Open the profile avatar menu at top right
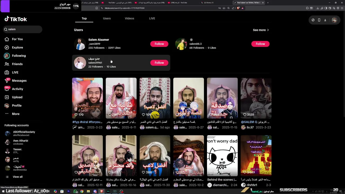The image size is (345, 194). (x=334, y=20)
